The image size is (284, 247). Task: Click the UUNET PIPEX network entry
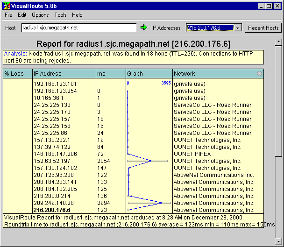click(x=192, y=154)
